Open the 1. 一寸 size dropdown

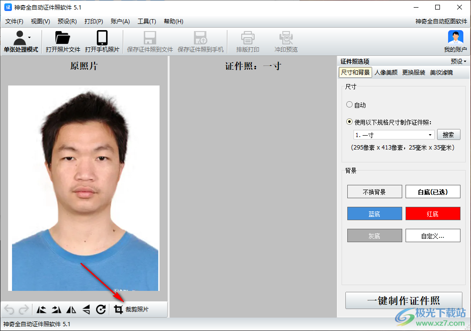tap(393, 135)
